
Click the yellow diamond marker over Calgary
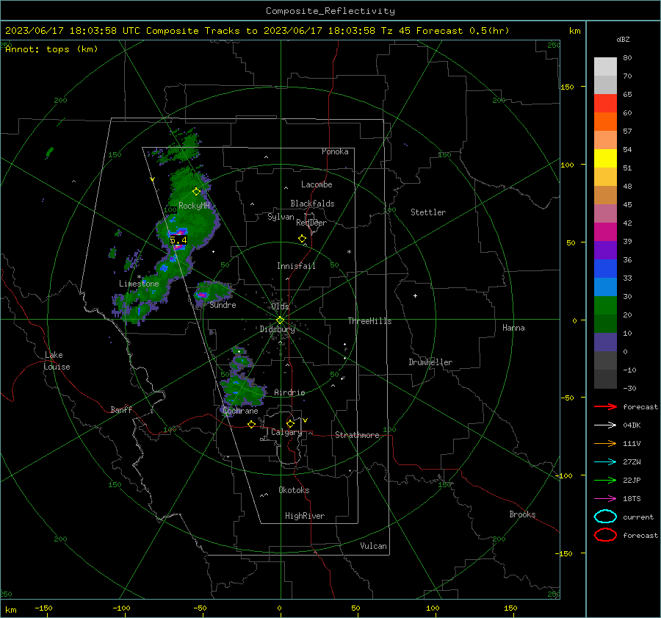pos(290,423)
